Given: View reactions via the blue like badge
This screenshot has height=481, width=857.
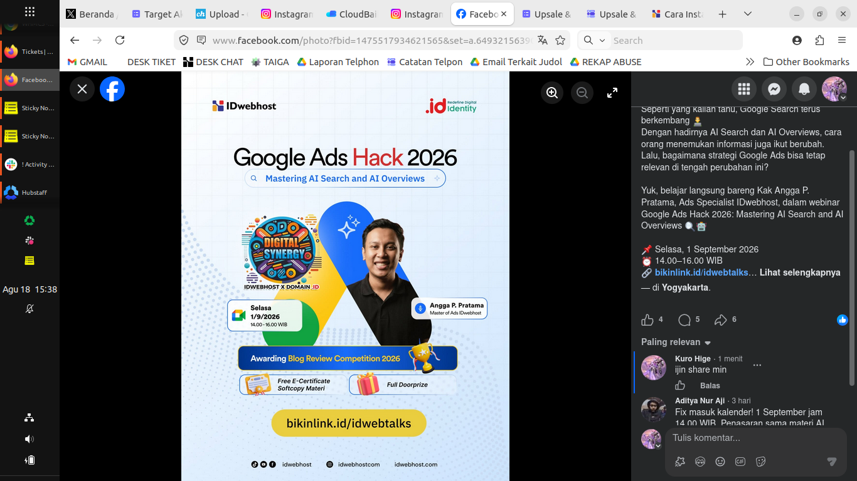Looking at the screenshot, I should point(842,320).
